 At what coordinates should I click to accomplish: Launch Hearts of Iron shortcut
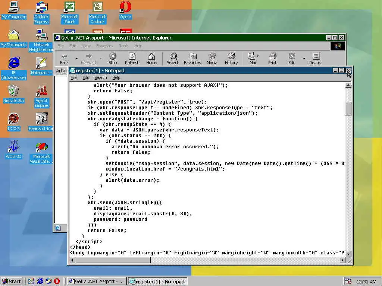[x=41, y=122]
